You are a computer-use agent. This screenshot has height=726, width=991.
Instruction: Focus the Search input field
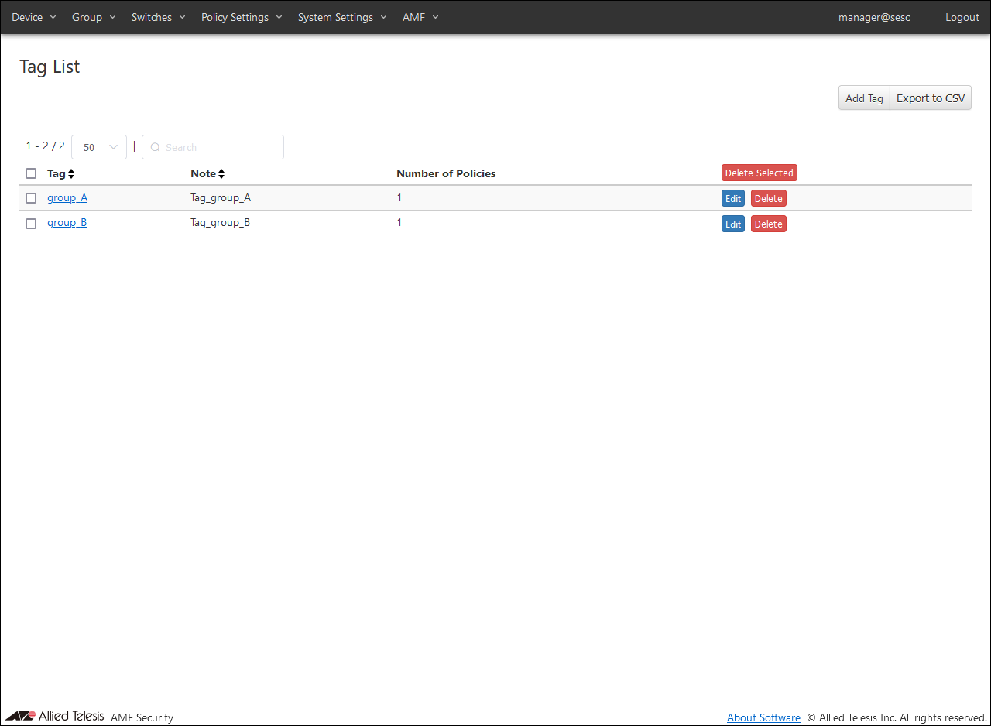pyautogui.click(x=213, y=147)
